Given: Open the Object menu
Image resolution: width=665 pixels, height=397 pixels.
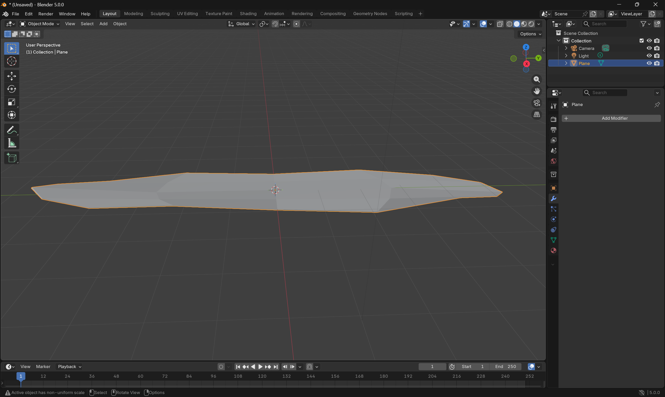Looking at the screenshot, I should click(x=120, y=24).
